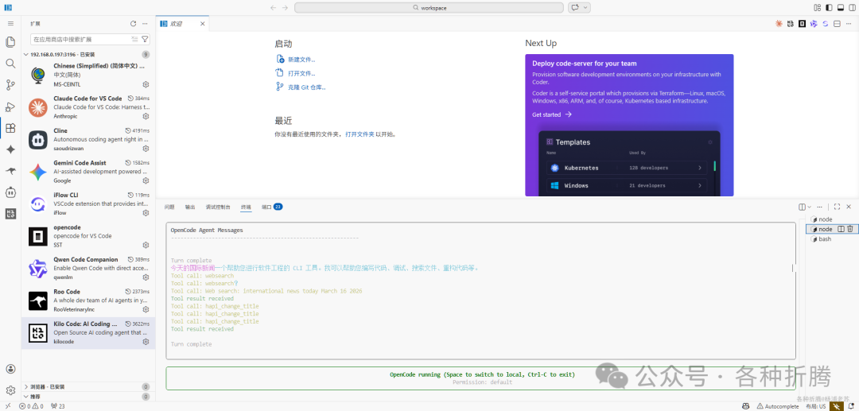Image resolution: width=859 pixels, height=411 pixels.
Task: Maximize the terminal panel size
Action: click(x=837, y=207)
